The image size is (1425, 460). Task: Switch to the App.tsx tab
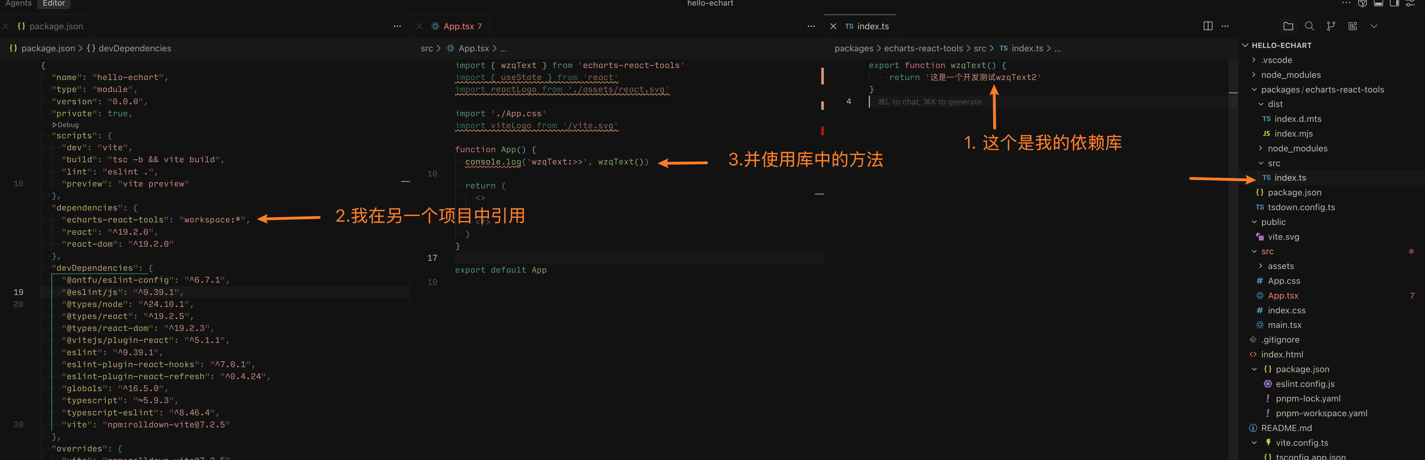tap(459, 26)
